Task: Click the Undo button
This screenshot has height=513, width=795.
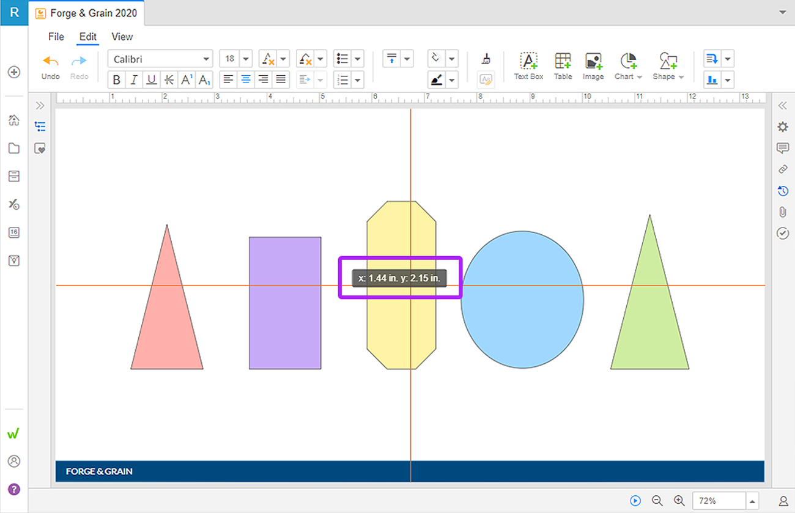Action: [50, 67]
